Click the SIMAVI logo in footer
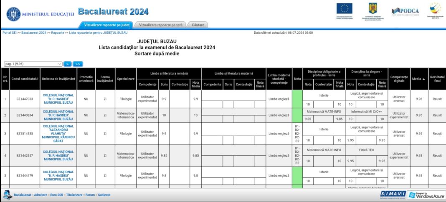This screenshot has height=202, width=446. 393,194
